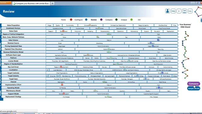Select 'Functionality' in Value Proposition row
The image size is (202, 114).
pyautogui.click(x=70, y=25)
